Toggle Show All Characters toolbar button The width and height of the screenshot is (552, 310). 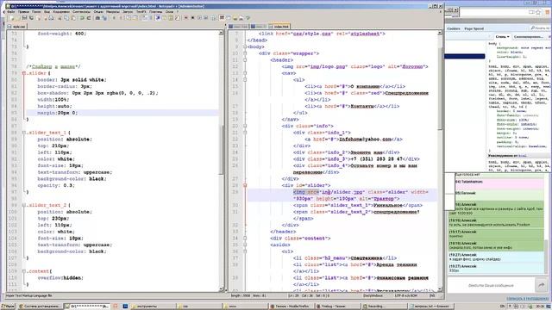151,17
